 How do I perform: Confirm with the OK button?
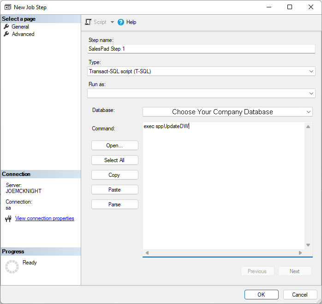point(261,295)
